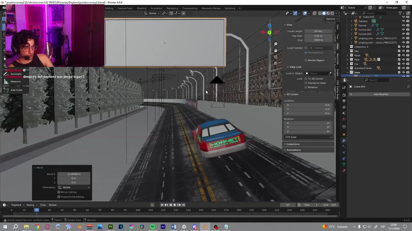Select material preview viewport shading
412x231 pixels.
click(x=328, y=13)
